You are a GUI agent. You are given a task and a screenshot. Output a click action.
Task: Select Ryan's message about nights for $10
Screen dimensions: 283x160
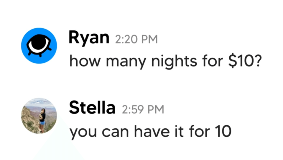pyautogui.click(x=165, y=61)
